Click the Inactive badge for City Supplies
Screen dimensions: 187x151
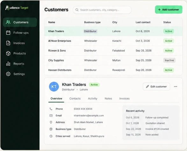tap(169, 60)
